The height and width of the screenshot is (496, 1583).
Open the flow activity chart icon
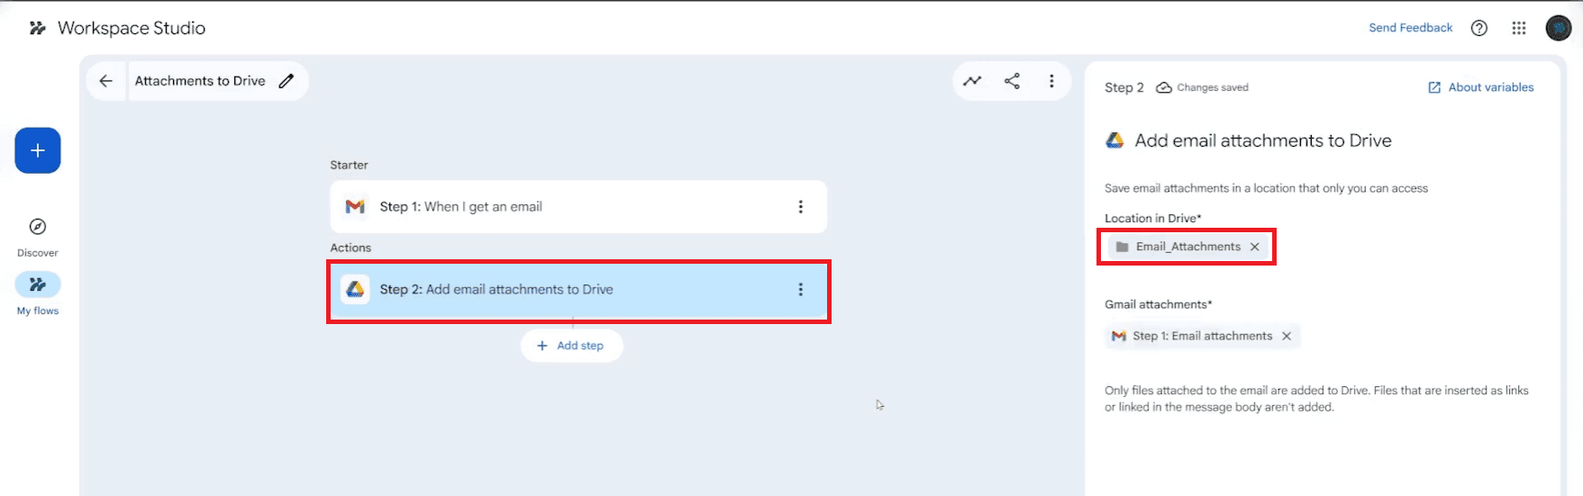(x=972, y=81)
